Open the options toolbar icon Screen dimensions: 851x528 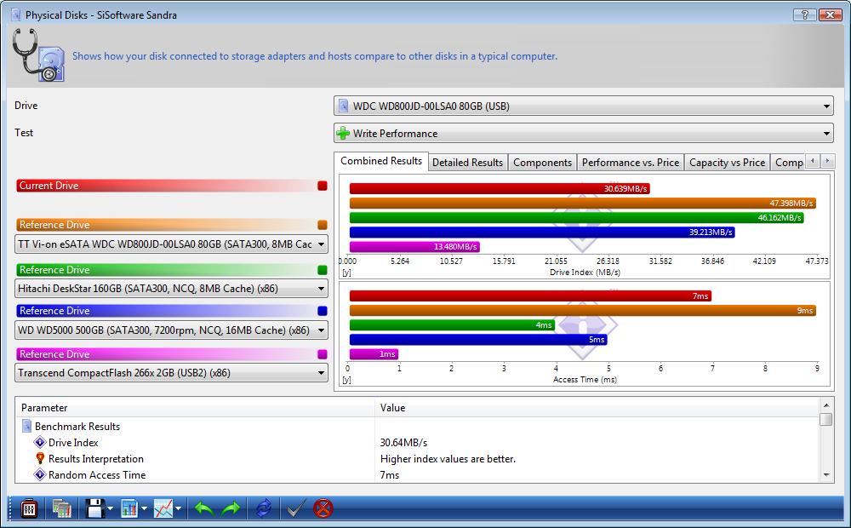click(29, 508)
